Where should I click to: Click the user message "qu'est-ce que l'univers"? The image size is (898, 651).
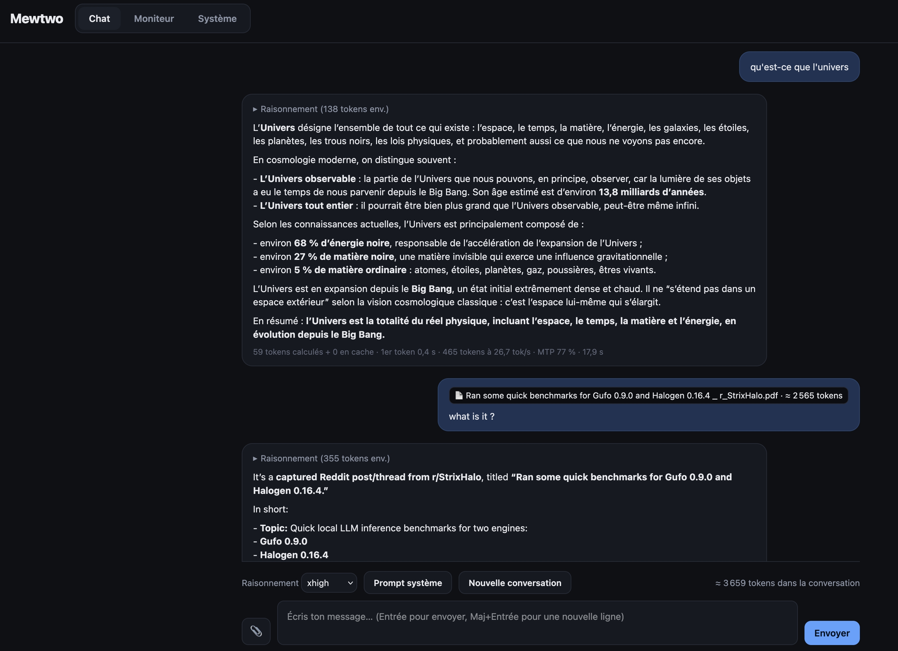point(799,67)
